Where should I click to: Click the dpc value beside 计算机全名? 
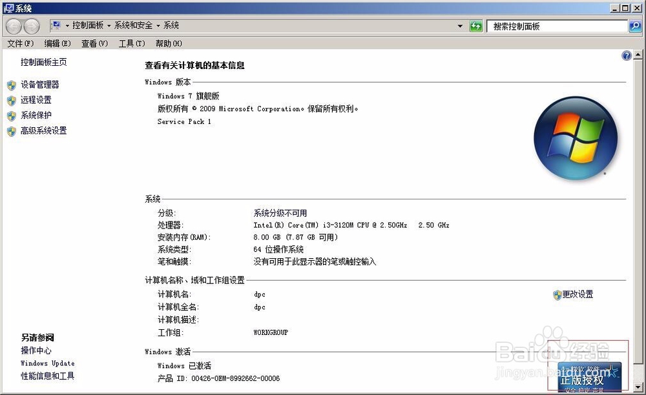click(x=260, y=307)
